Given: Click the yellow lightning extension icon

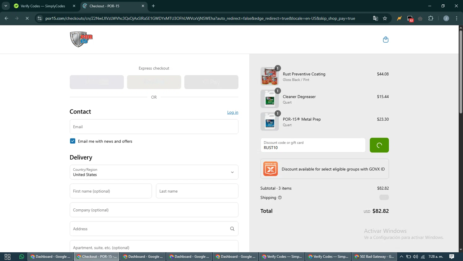Looking at the screenshot, I should (x=399, y=19).
